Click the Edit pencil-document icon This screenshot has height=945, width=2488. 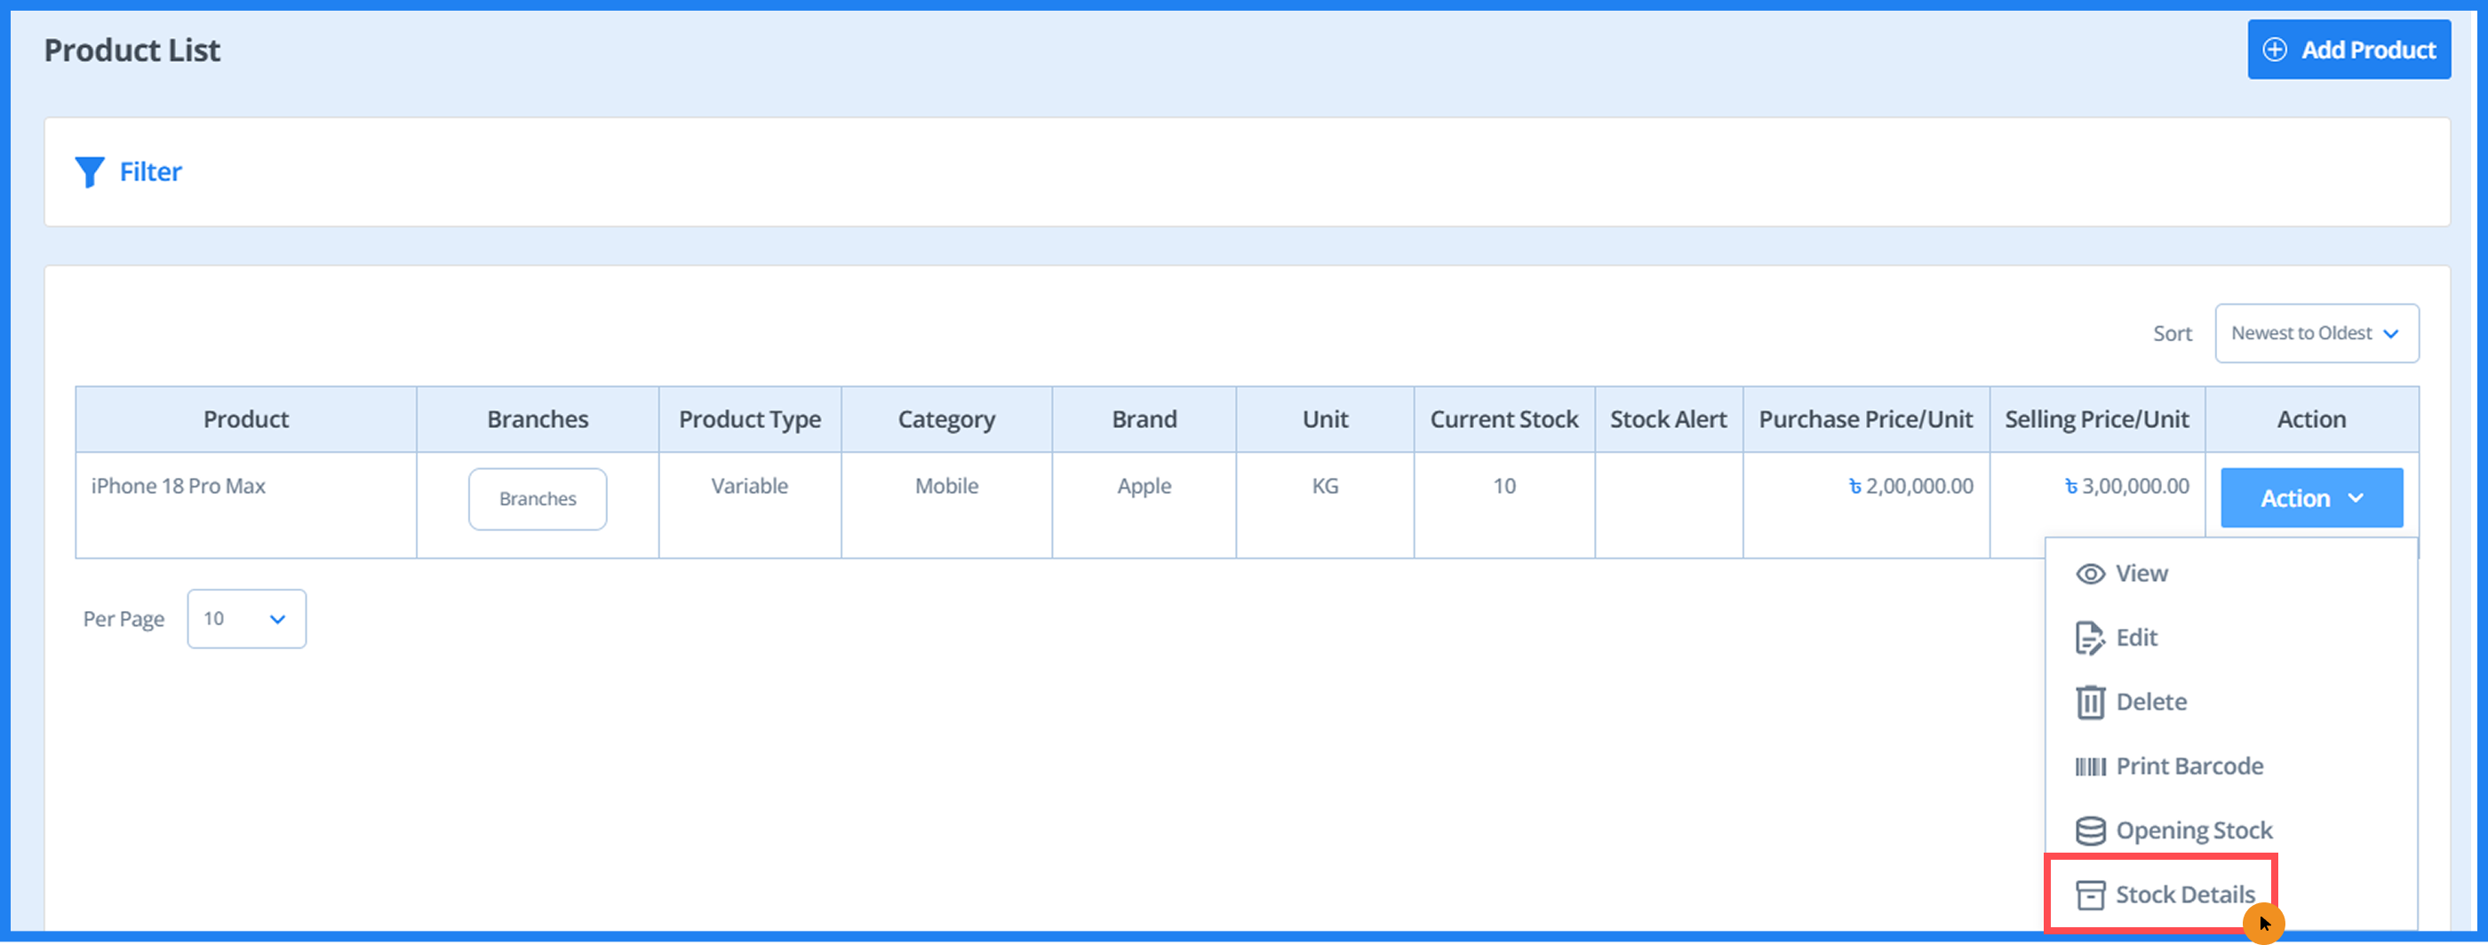click(x=2089, y=638)
